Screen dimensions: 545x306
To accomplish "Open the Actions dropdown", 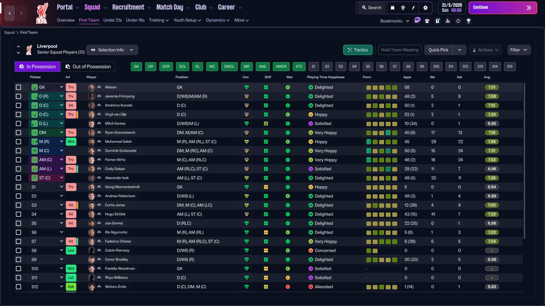I will [x=485, y=50].
